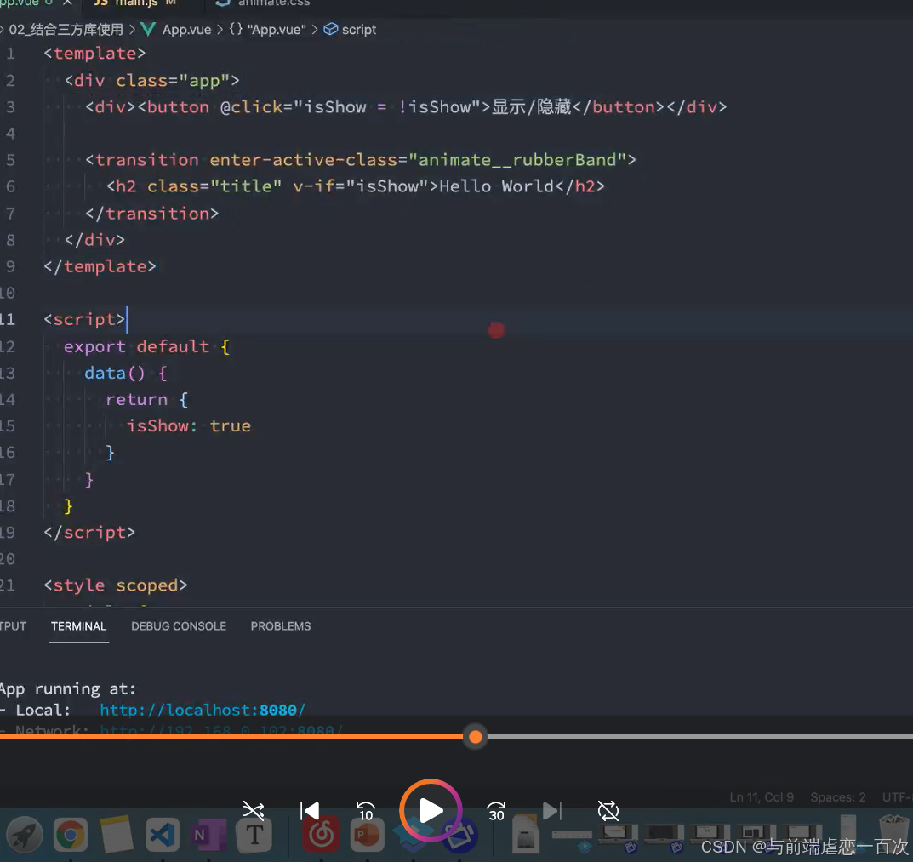Switch to the TERMINAL panel tab
The height and width of the screenshot is (862, 913).
(x=78, y=626)
